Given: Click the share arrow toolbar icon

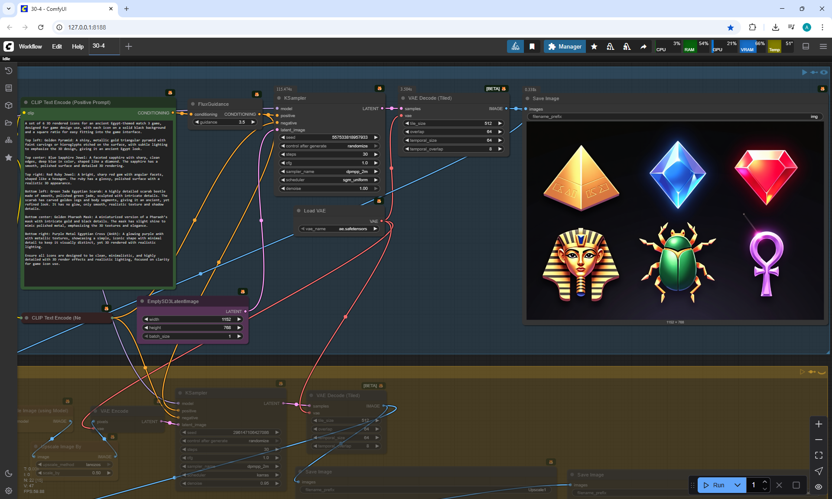Looking at the screenshot, I should click(x=643, y=46).
